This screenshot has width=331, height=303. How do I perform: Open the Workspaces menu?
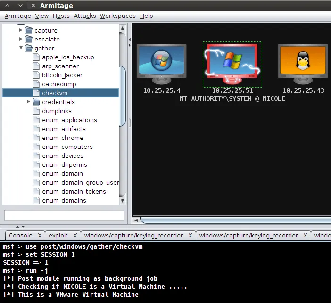[x=117, y=16]
